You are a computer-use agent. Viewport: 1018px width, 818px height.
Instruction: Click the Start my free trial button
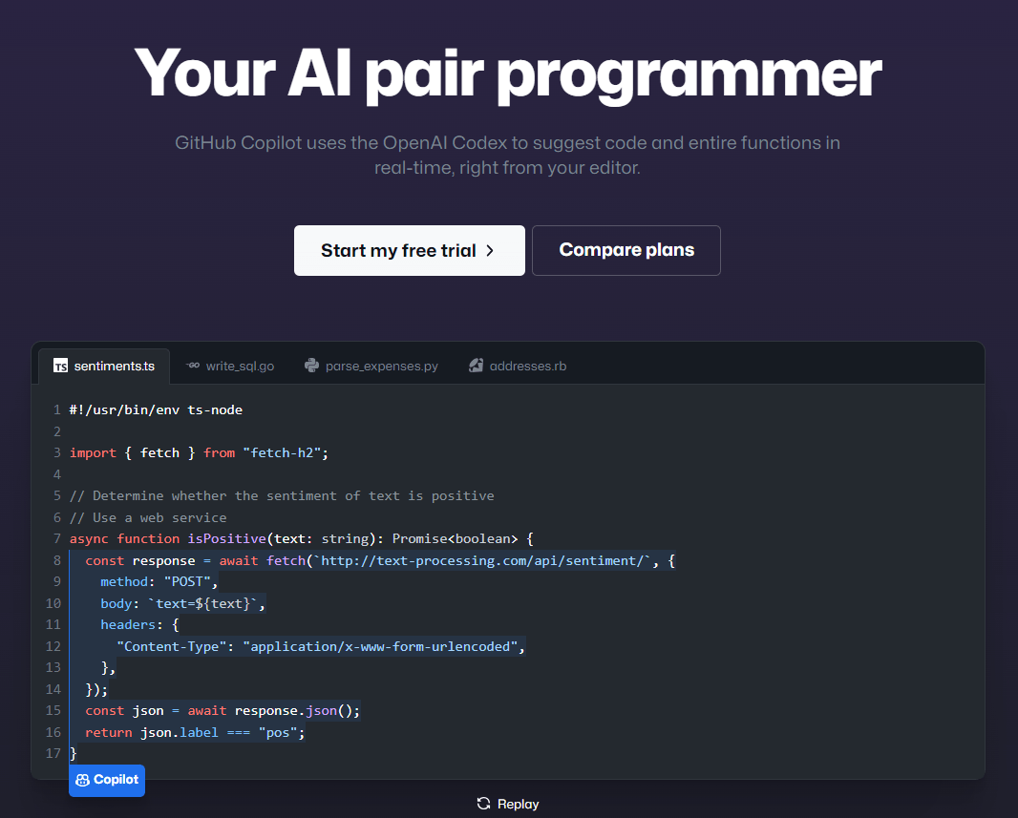[409, 250]
